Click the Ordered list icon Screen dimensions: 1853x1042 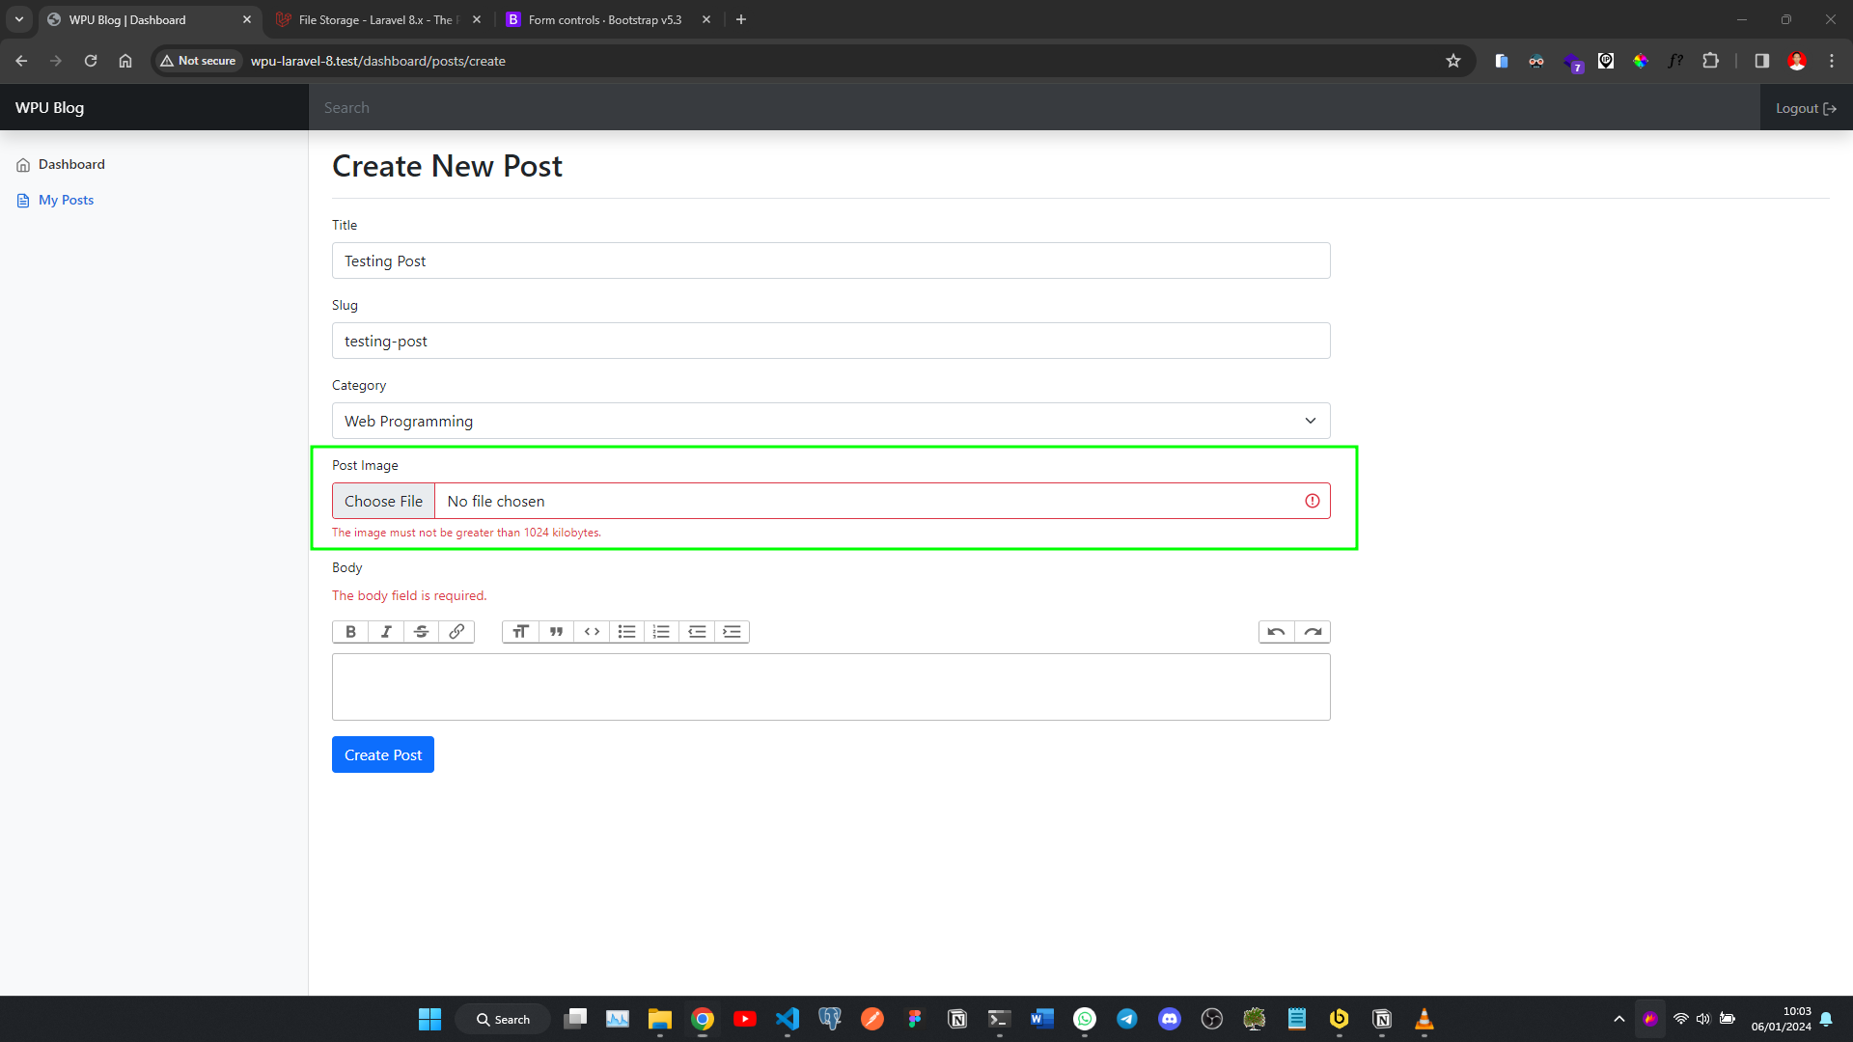[662, 631]
